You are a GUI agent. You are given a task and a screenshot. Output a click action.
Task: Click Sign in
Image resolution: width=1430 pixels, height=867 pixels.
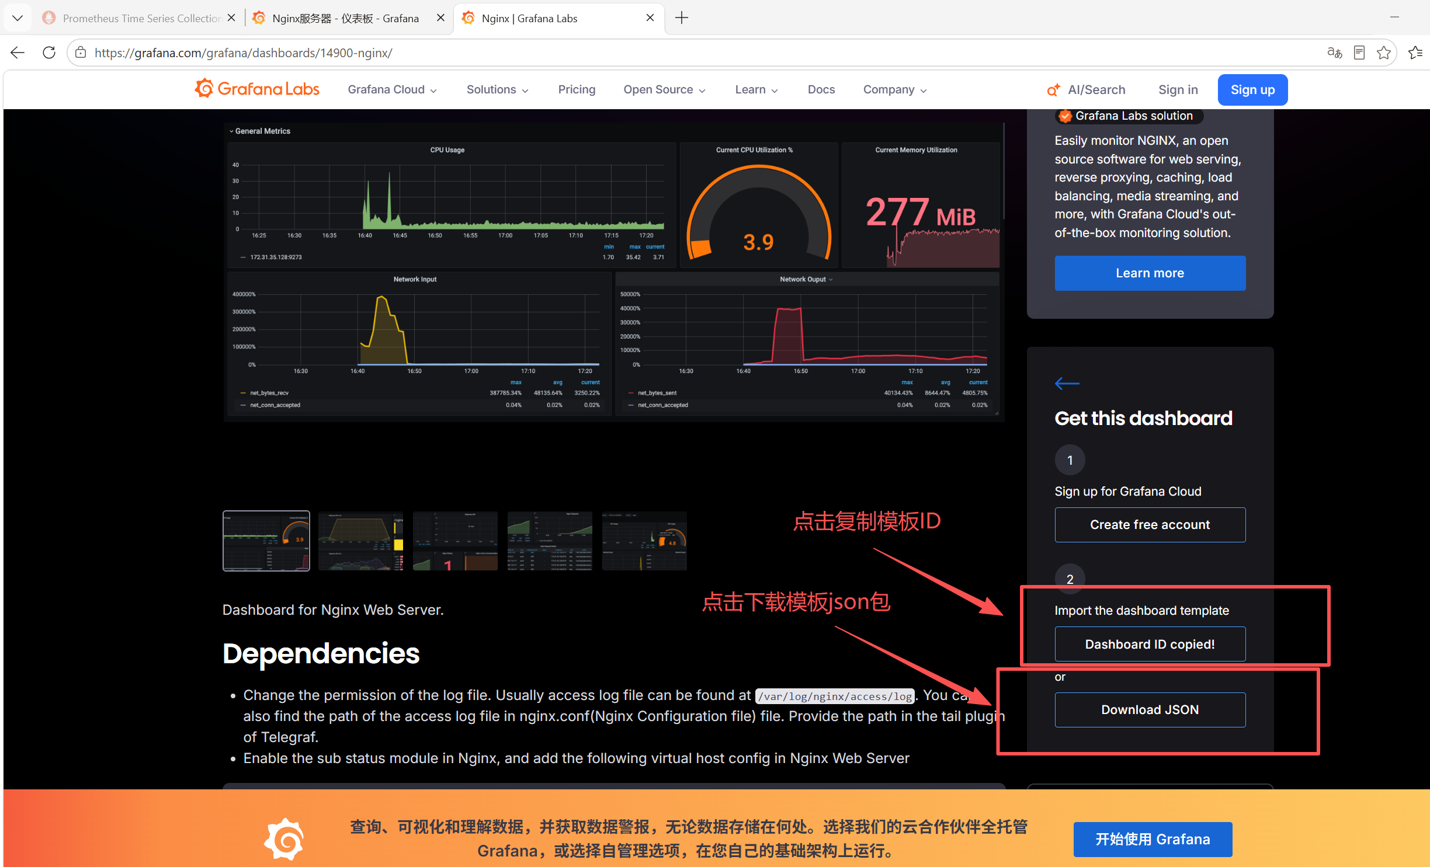(1178, 90)
